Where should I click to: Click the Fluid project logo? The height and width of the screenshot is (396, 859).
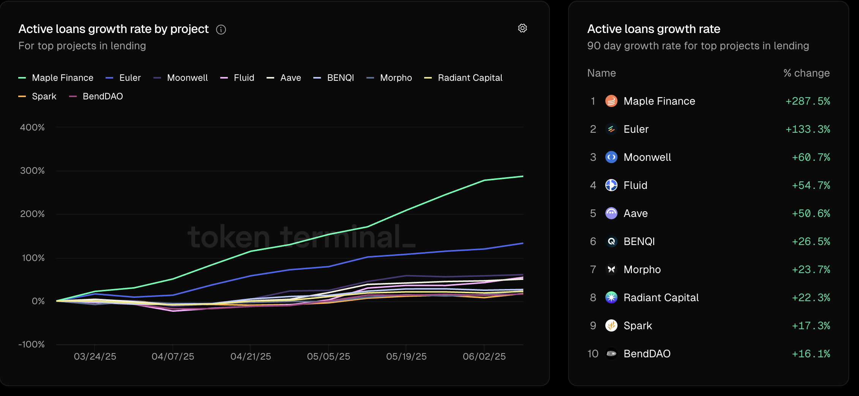point(611,185)
